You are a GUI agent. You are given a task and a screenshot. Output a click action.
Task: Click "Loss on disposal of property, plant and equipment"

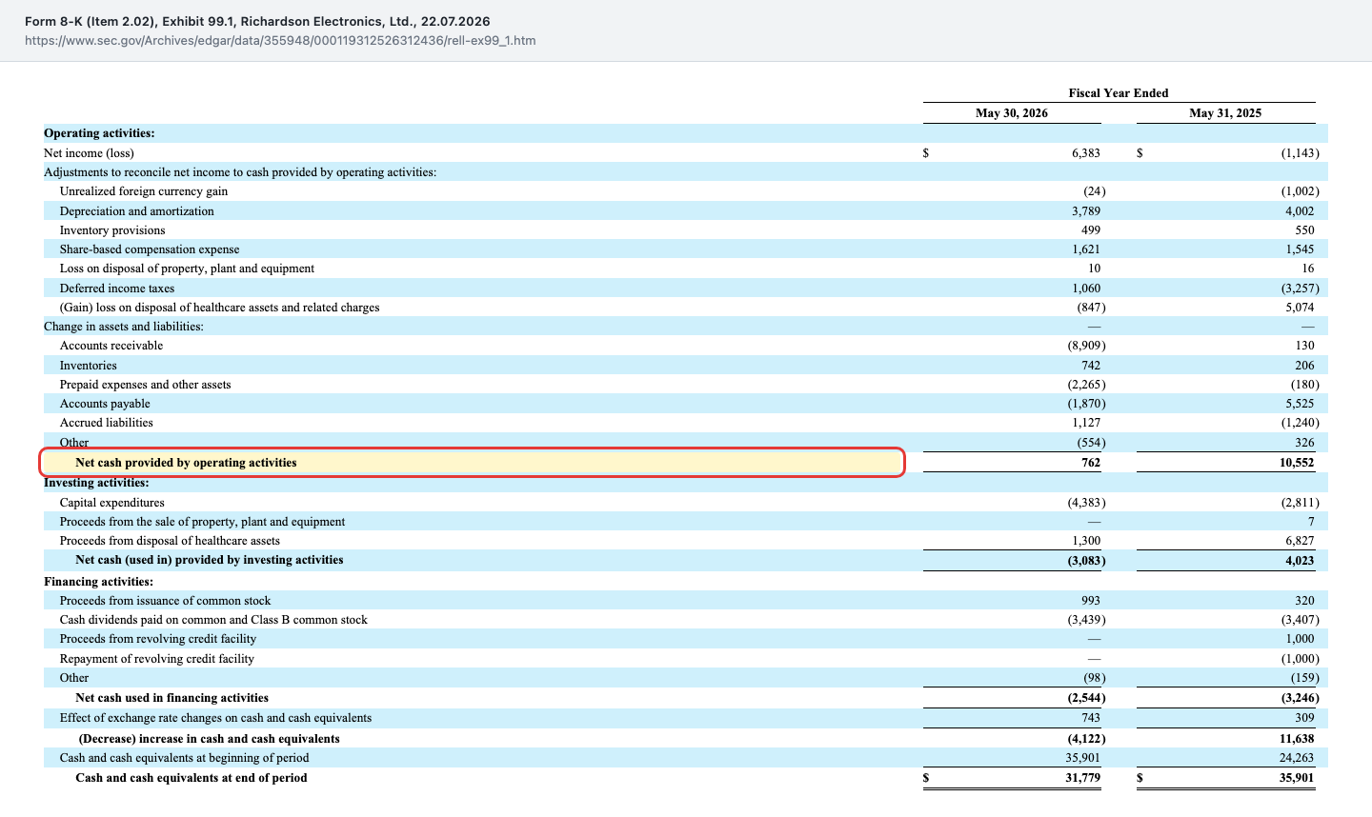pyautogui.click(x=187, y=269)
